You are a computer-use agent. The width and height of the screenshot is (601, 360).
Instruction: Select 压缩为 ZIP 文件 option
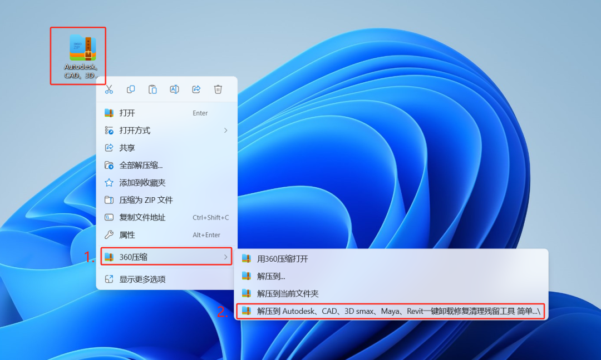[x=167, y=200]
